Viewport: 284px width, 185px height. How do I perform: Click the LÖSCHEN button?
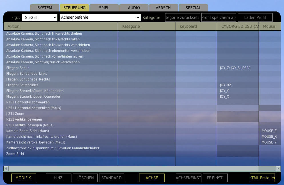pyautogui.click(x=85, y=178)
